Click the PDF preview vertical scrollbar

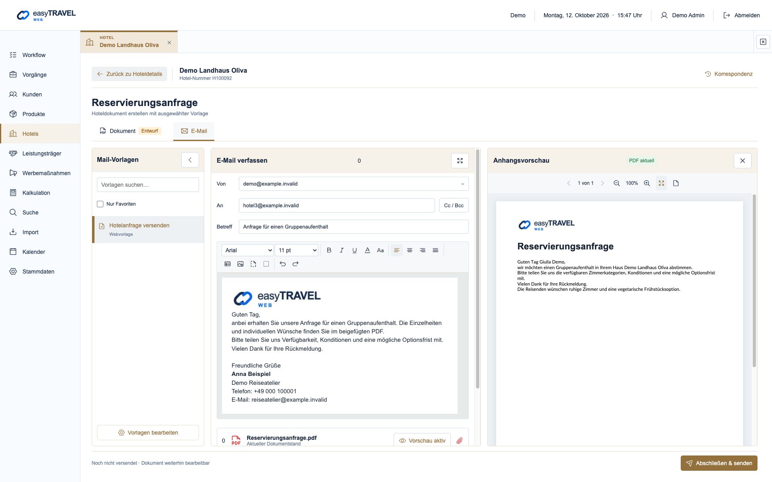click(x=754, y=280)
